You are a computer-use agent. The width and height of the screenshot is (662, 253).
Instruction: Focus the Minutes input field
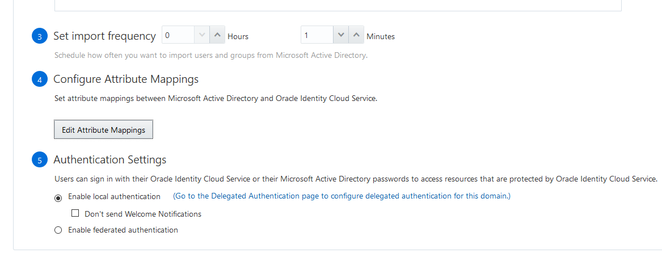tap(317, 35)
